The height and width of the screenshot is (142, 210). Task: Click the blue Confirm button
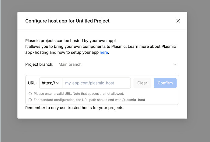pyautogui.click(x=165, y=83)
